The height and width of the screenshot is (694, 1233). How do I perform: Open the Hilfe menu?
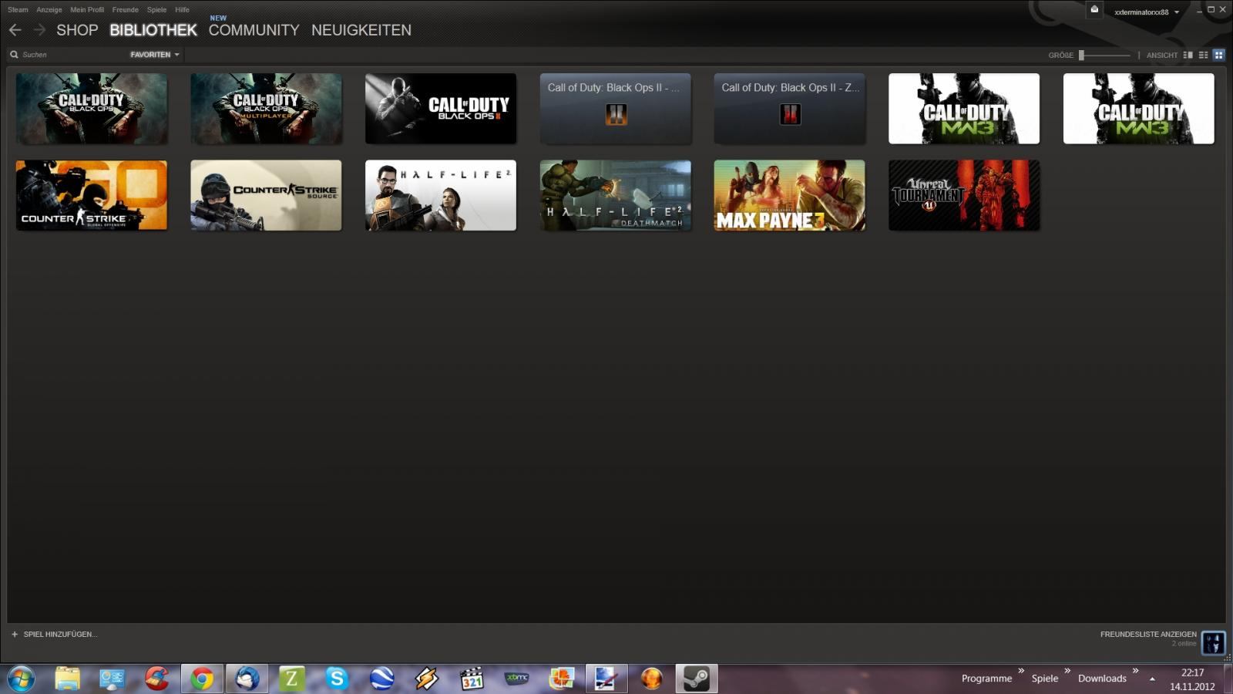[x=182, y=10]
